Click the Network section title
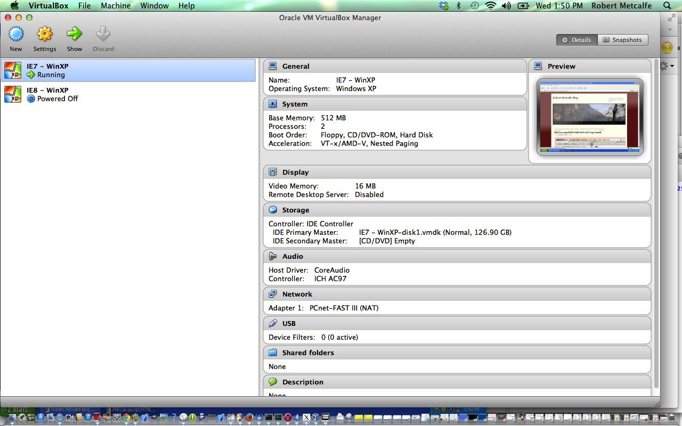This screenshot has height=426, width=682. click(297, 294)
